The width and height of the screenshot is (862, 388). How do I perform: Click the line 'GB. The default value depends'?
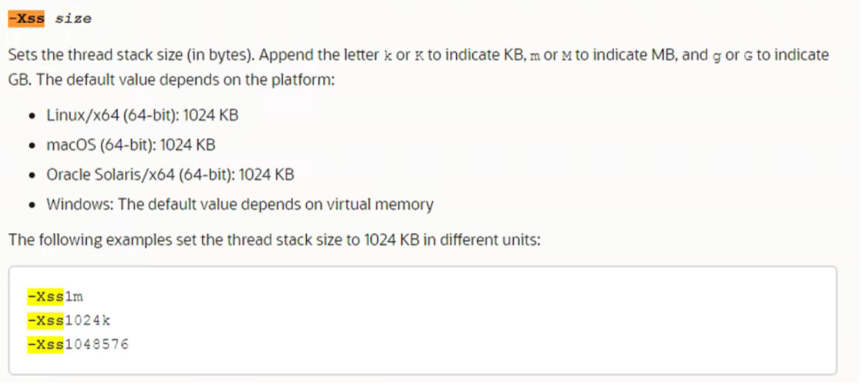(172, 79)
